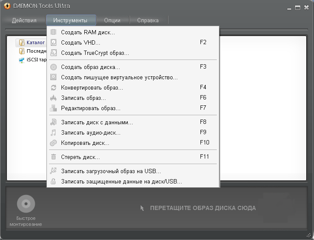Click the VHD disk icon
Screen dimensions: 314x240
(x=53, y=42)
